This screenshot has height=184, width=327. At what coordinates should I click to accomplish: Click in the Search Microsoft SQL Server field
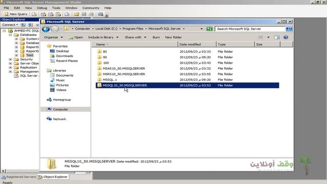[x=250, y=29]
